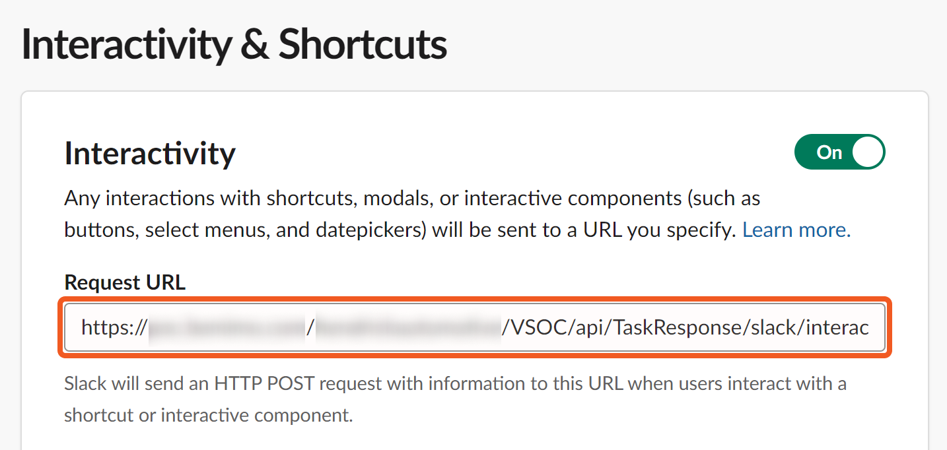Screen dimensions: 947x450
Task: Click the HTTP POST helper text
Action: pyautogui.click(x=455, y=383)
